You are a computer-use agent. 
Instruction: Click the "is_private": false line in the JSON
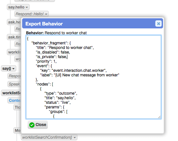click(x=51, y=57)
